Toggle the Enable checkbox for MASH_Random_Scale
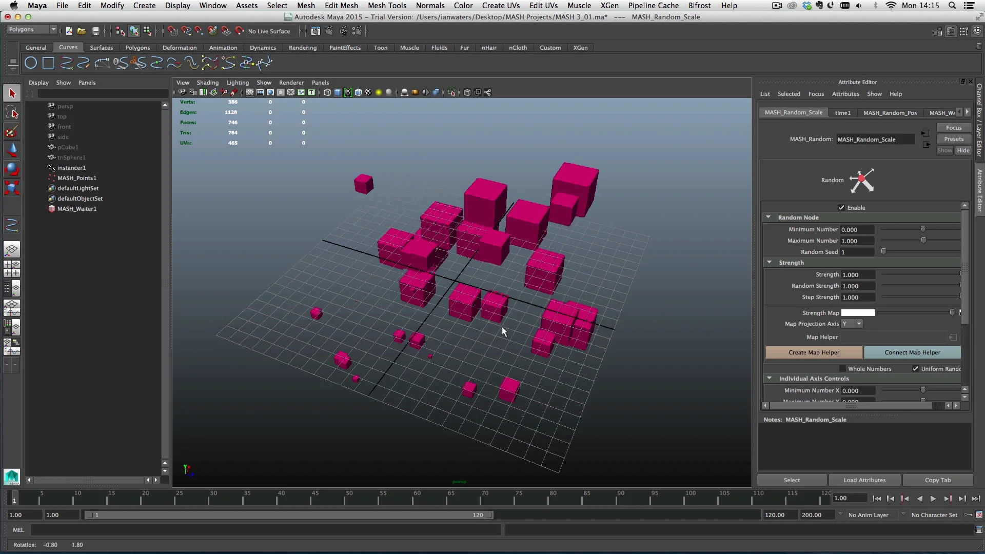985x554 pixels. pyautogui.click(x=841, y=207)
